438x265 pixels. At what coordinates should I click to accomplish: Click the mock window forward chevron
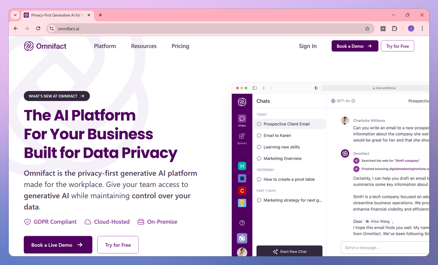(x=270, y=88)
